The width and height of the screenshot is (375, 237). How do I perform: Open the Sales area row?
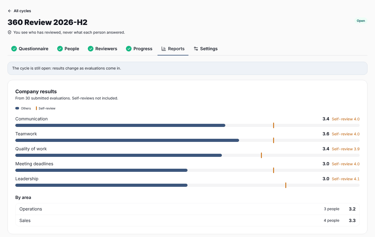187,220
